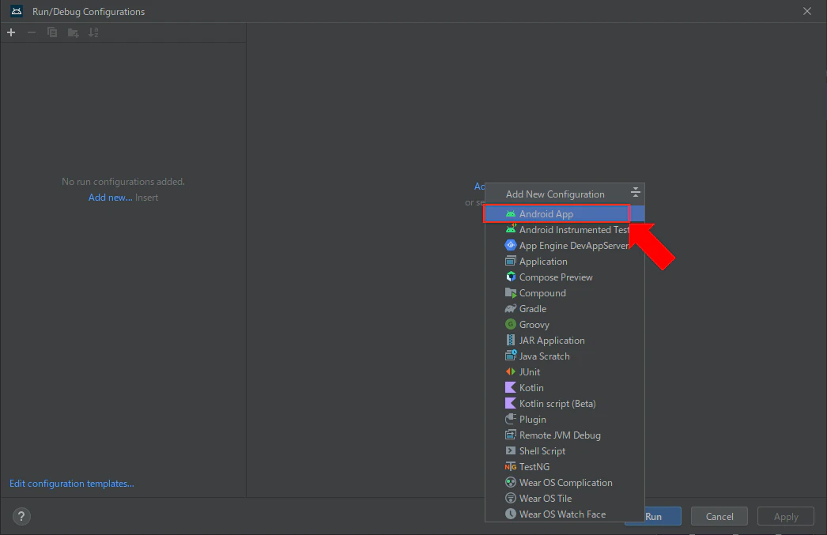Viewport: 827px width, 535px height.
Task: Select the Groovy text entry
Action: pos(534,325)
